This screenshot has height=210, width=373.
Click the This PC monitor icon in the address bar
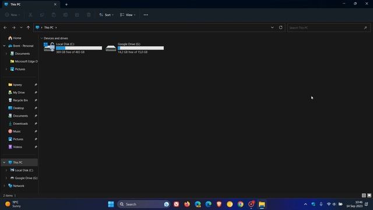pos(37,27)
